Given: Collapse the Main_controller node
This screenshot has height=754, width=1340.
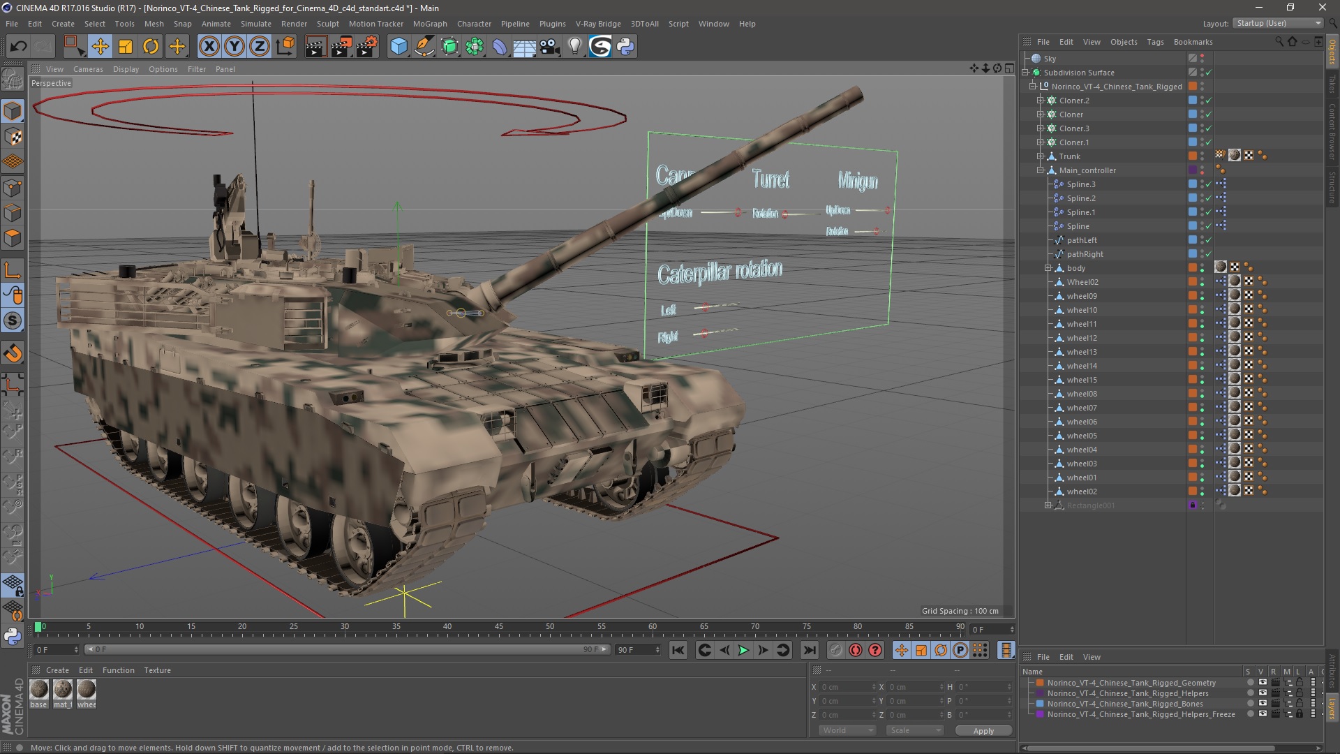Looking at the screenshot, I should point(1041,170).
